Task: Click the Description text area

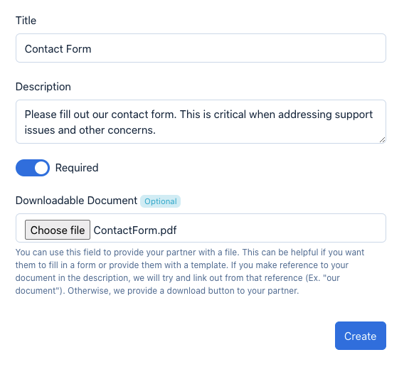Action: coord(201,122)
